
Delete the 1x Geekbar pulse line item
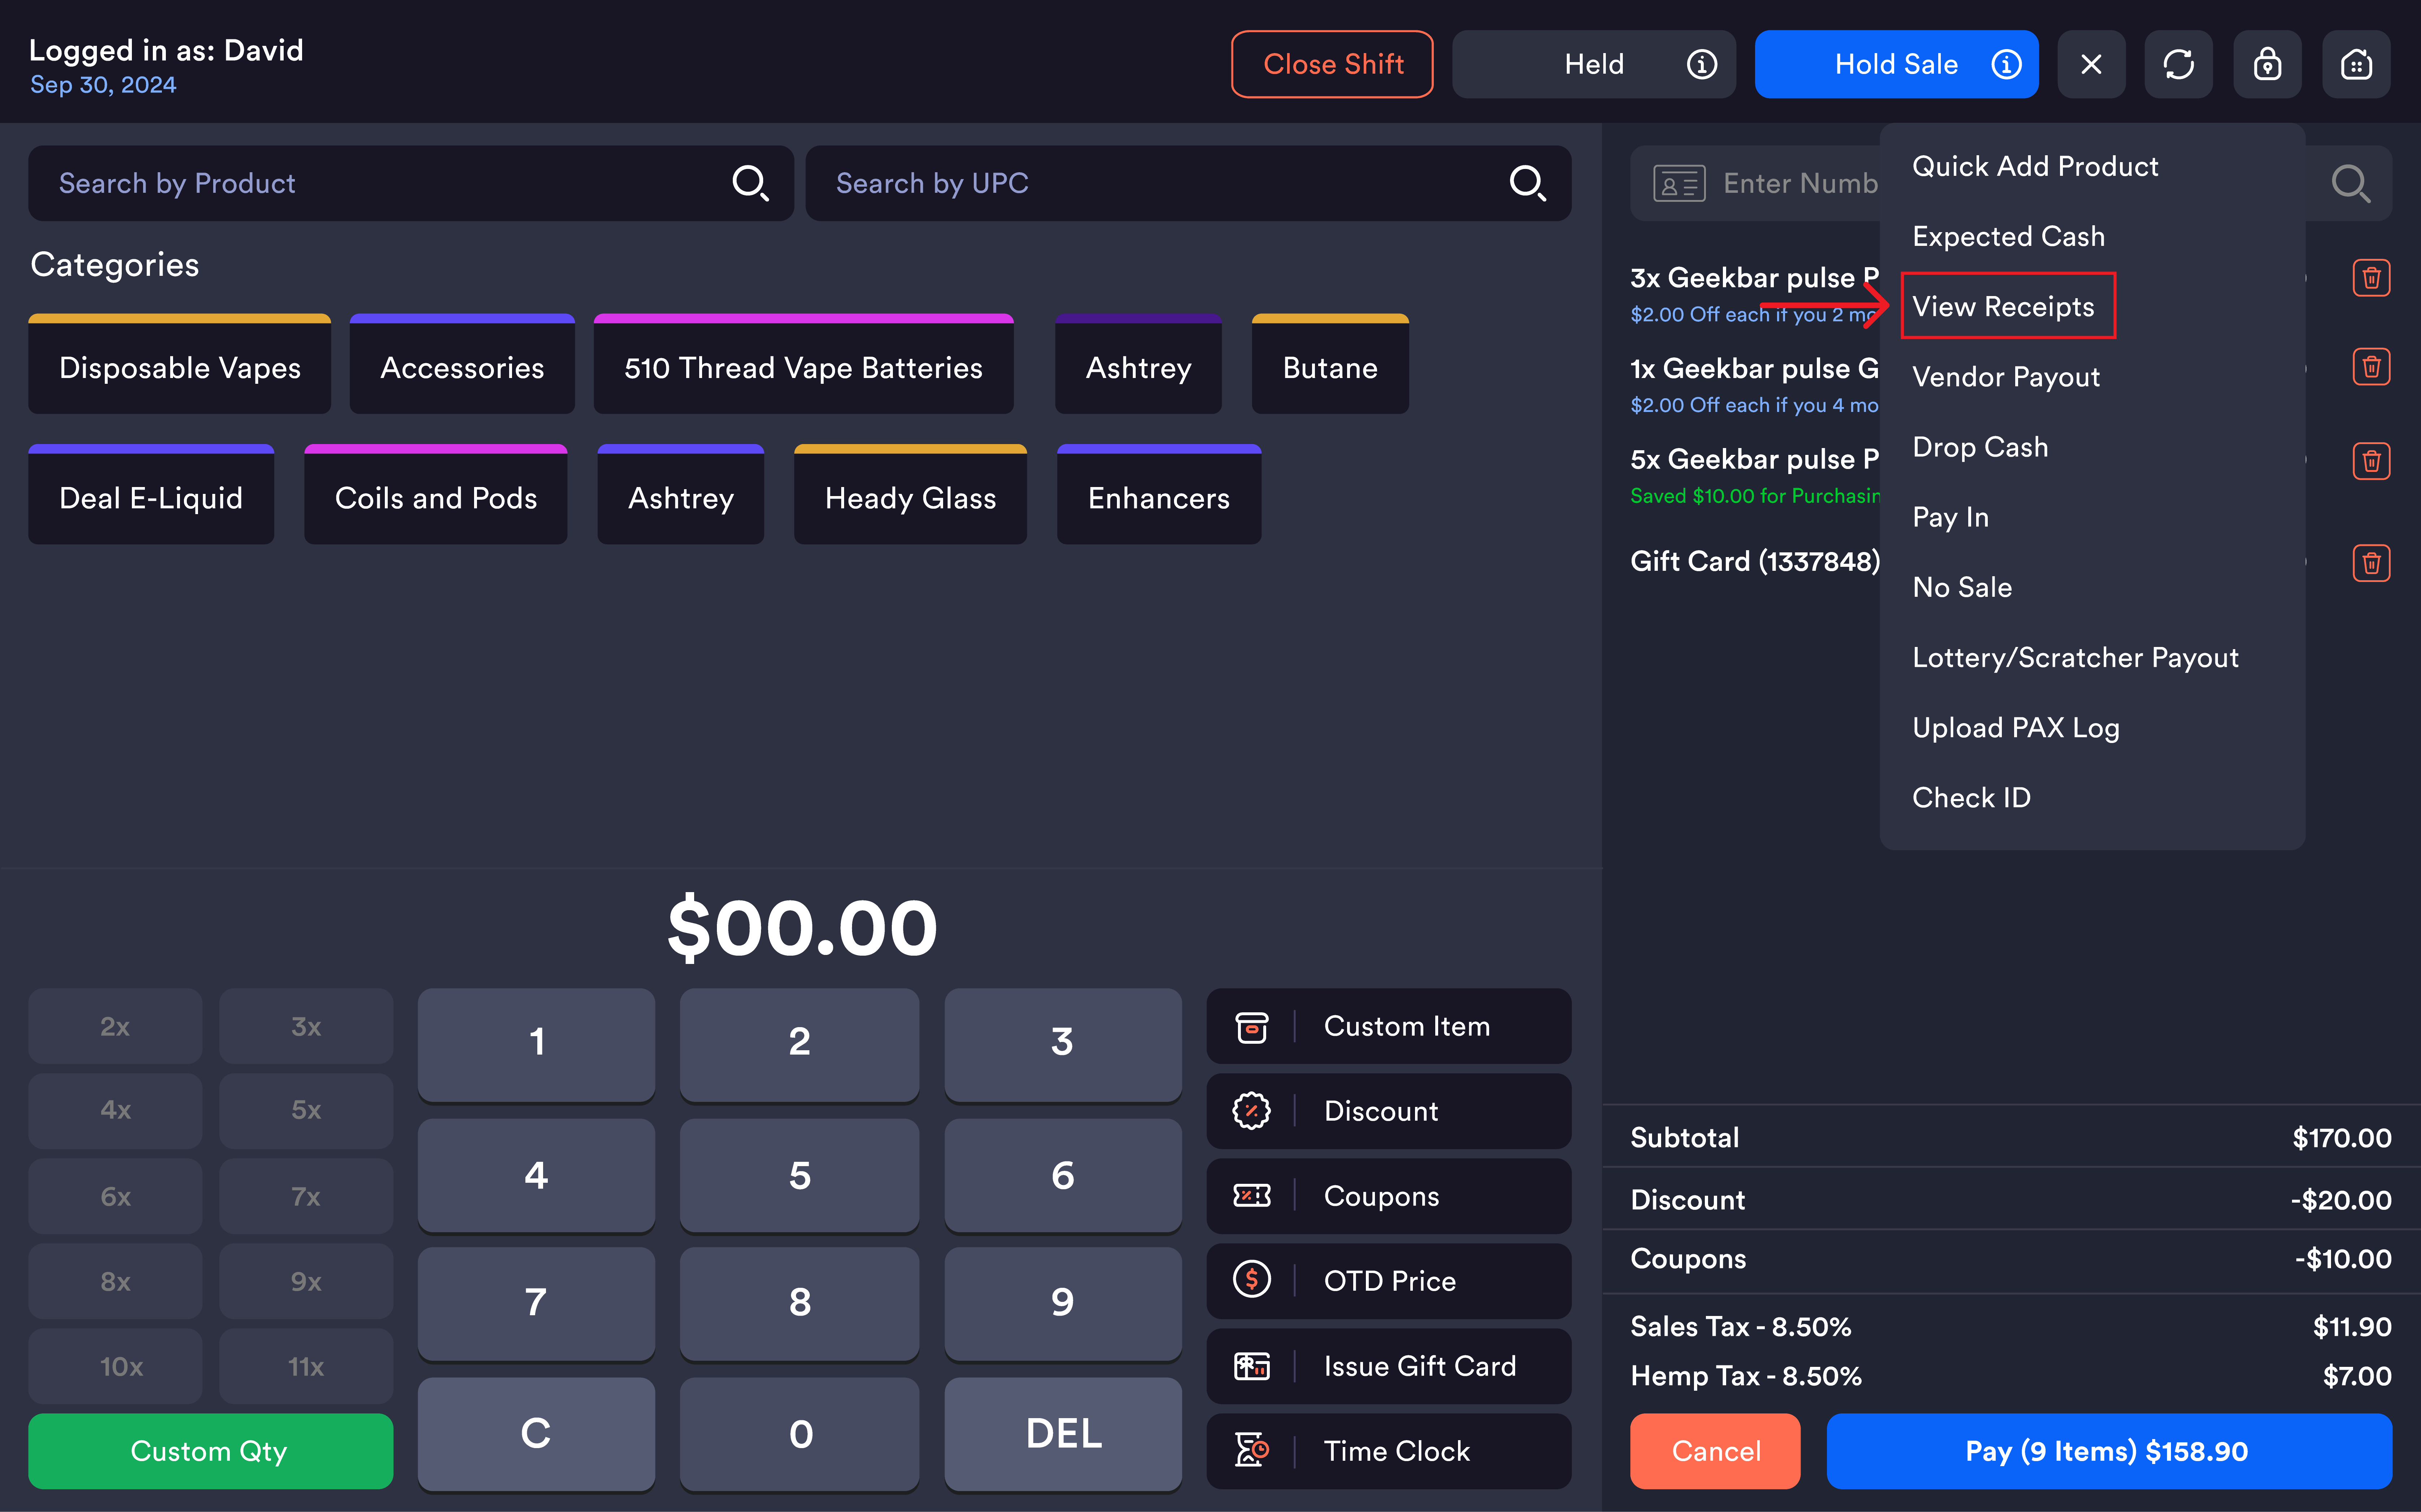[x=2371, y=367]
